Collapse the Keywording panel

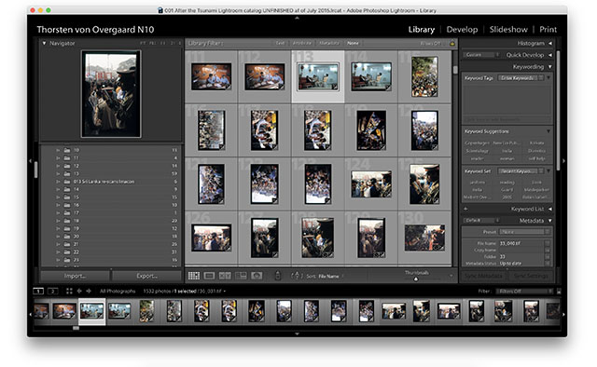tap(550, 67)
